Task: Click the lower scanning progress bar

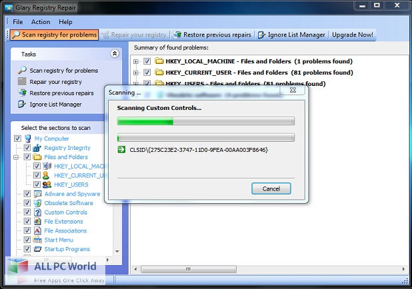Action: 206,138
